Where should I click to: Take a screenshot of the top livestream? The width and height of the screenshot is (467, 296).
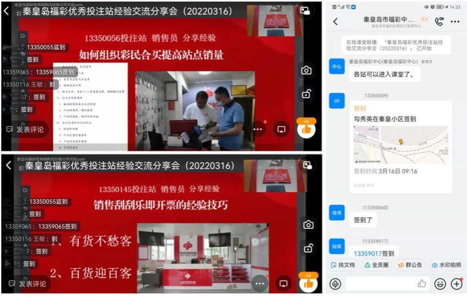307,70
